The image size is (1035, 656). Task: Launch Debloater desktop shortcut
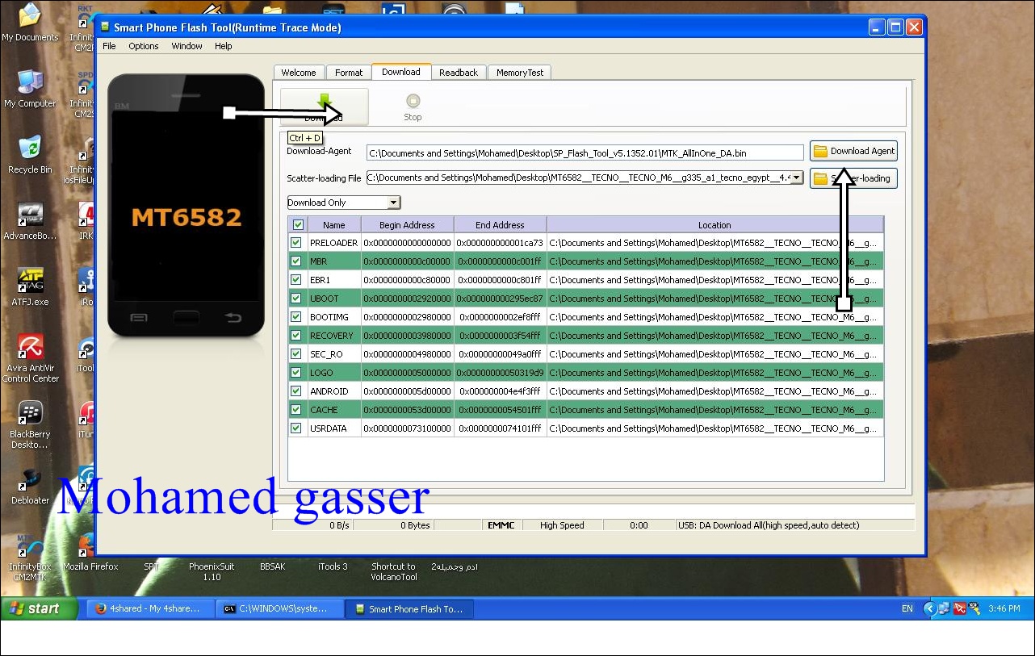(30, 486)
